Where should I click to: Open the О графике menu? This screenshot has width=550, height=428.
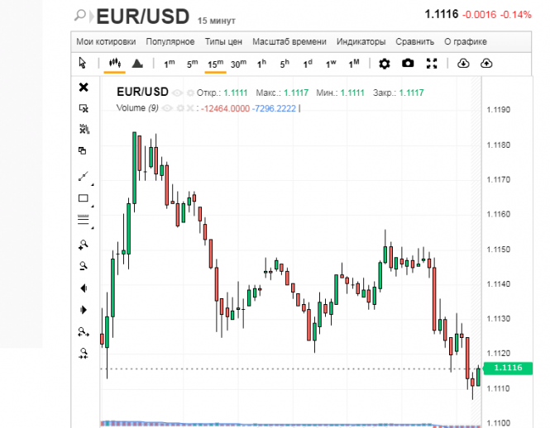pos(466,41)
